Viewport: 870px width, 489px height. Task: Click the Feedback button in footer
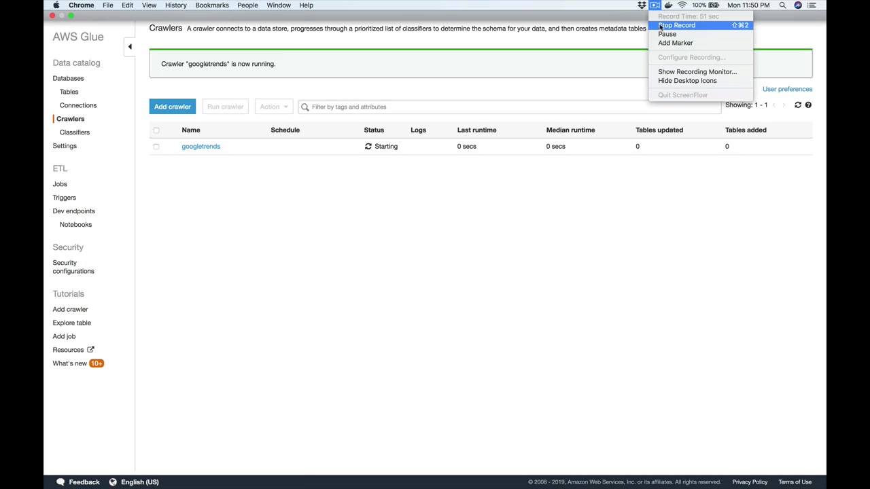(x=78, y=482)
